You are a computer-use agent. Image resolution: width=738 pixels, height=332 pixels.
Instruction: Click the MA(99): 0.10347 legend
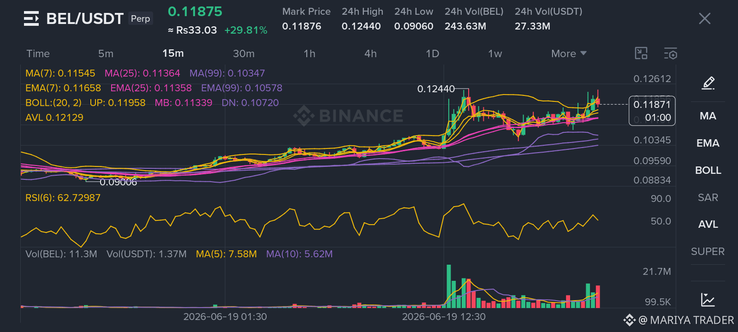(227, 73)
